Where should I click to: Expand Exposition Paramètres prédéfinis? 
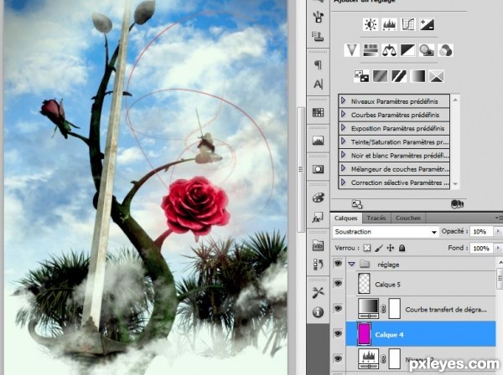(x=343, y=127)
